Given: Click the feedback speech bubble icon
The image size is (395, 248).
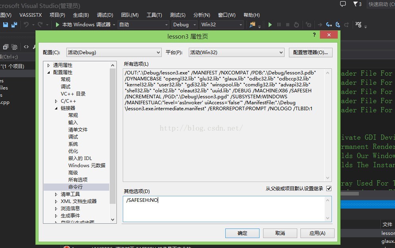Looking at the screenshot, I should [x=343, y=4].
